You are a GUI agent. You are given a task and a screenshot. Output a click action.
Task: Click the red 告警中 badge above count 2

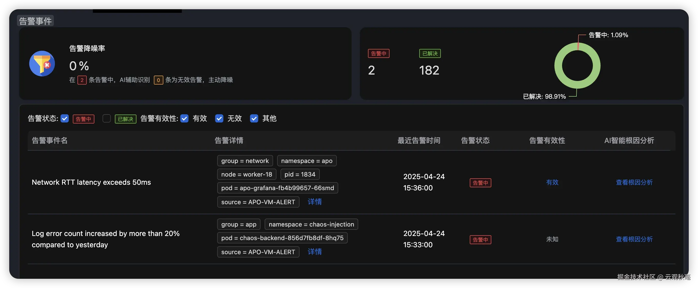coord(378,53)
